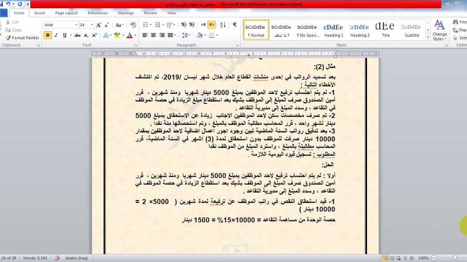Apply Heading 2 style
Viewport: 467px width, 262px height.
[x=359, y=30]
